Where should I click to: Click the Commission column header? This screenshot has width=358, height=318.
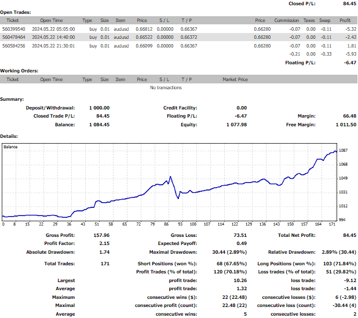287,20
